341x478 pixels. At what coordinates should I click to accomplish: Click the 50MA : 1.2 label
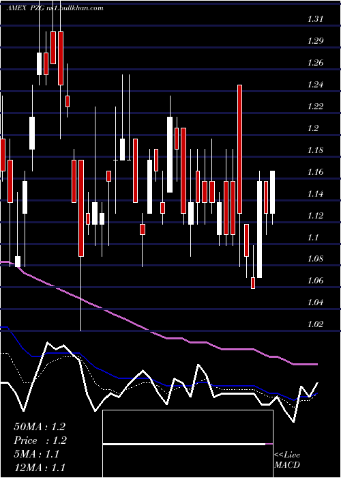point(40,427)
